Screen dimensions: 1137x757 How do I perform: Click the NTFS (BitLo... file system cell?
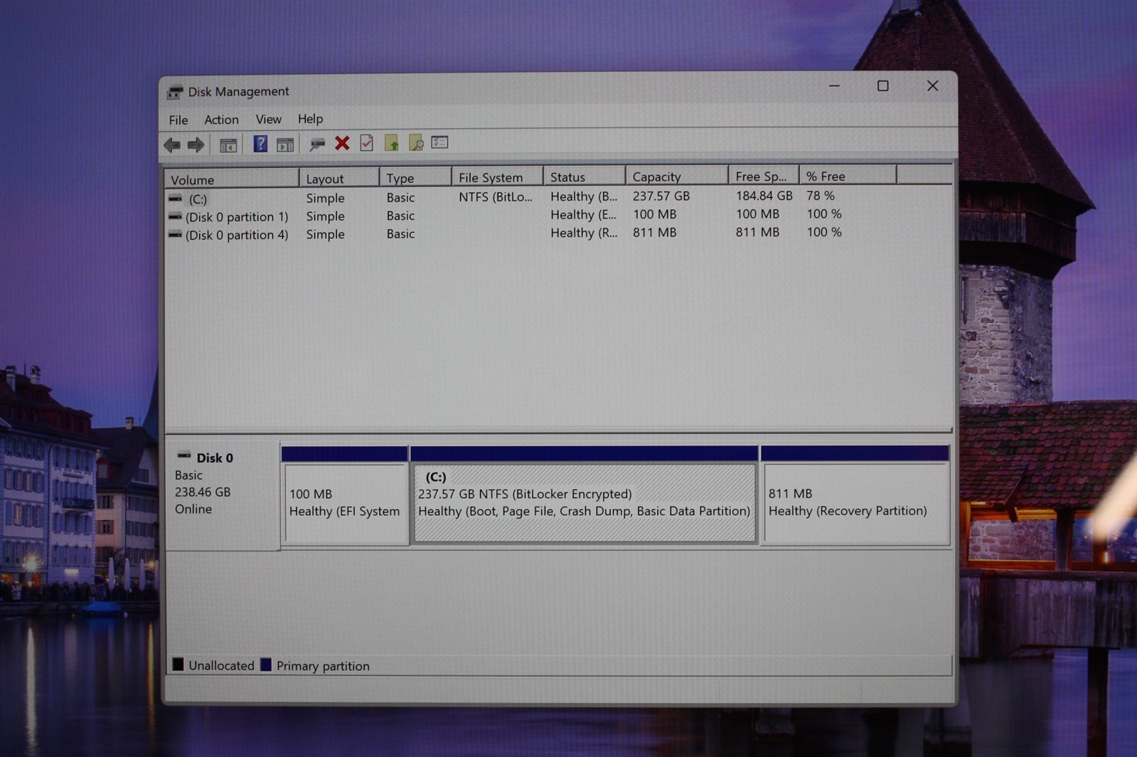coord(496,196)
